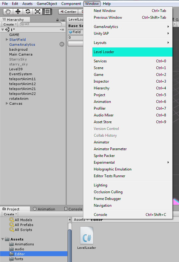
Task: Open the Help menu
Action: pos(107,3)
